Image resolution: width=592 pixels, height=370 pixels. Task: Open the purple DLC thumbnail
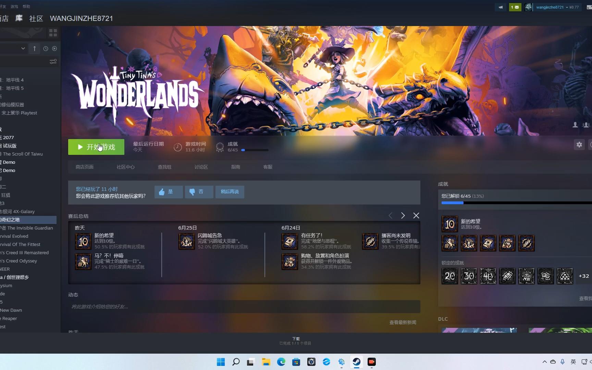(479, 330)
